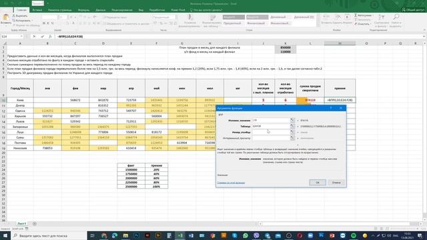This screenshot has width=427, height=240.
Task: Click the taskbar search box
Action: [49, 235]
